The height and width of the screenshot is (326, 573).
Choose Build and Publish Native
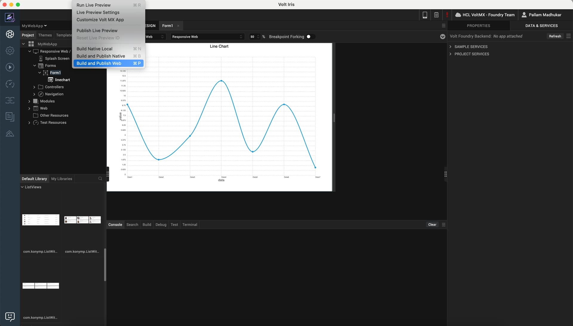click(109, 56)
